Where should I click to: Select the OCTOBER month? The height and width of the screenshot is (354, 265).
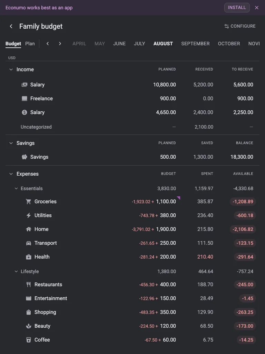click(229, 44)
